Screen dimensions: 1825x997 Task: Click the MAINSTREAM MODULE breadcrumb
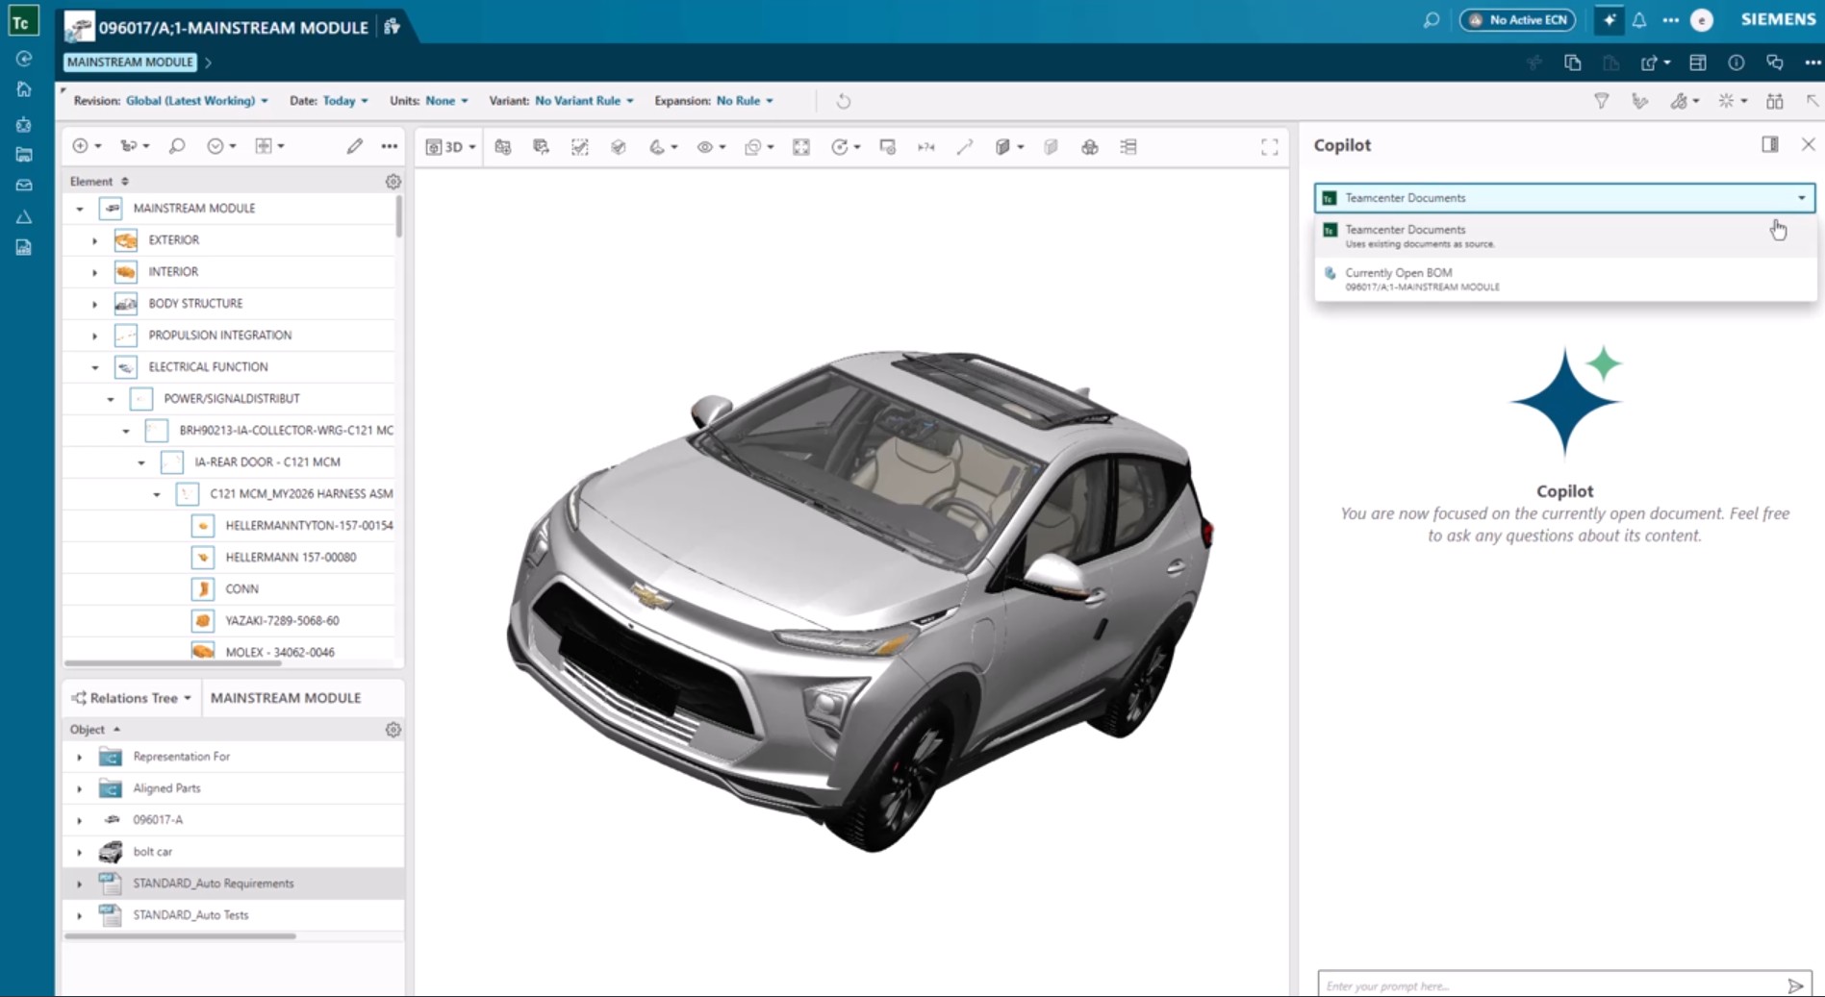coord(130,62)
